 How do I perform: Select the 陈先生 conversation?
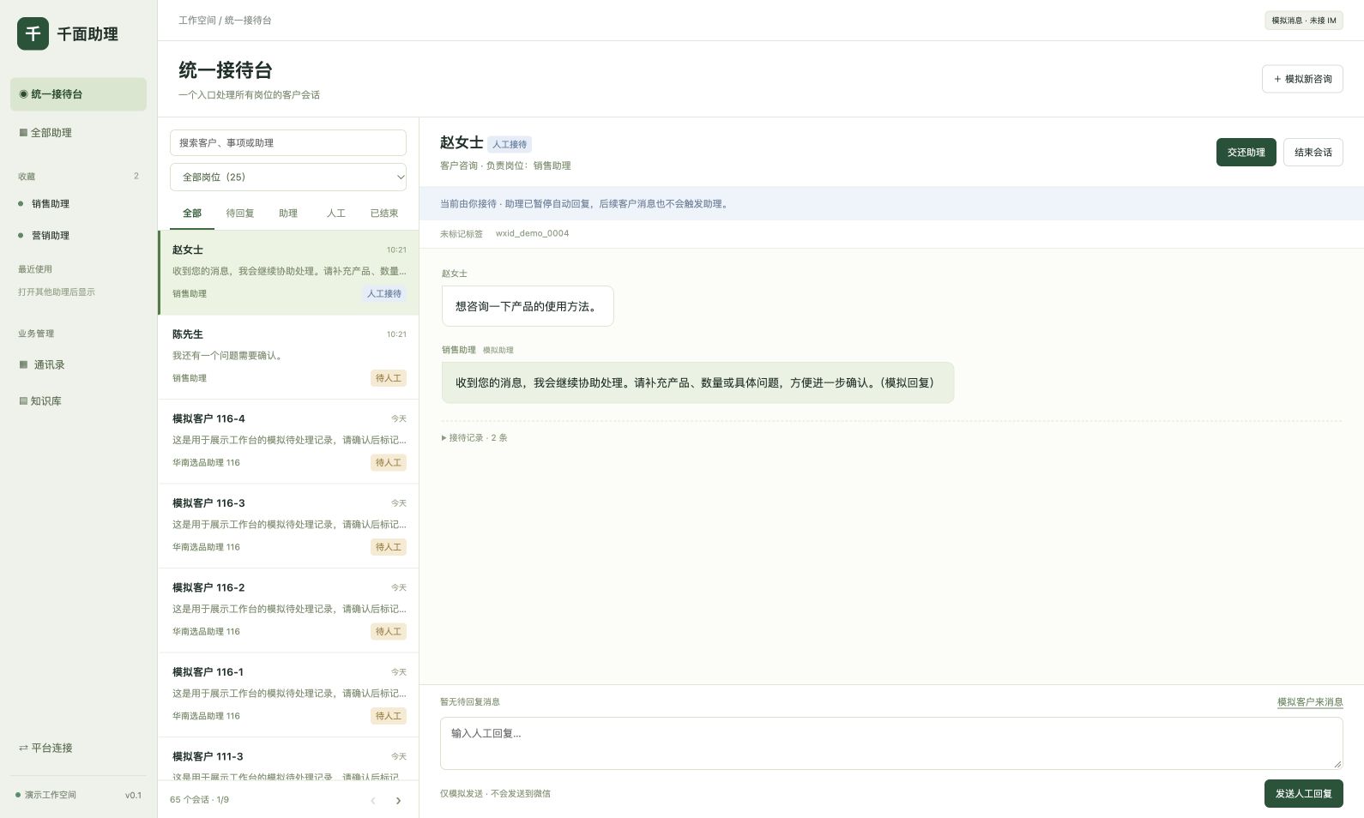[x=288, y=357]
